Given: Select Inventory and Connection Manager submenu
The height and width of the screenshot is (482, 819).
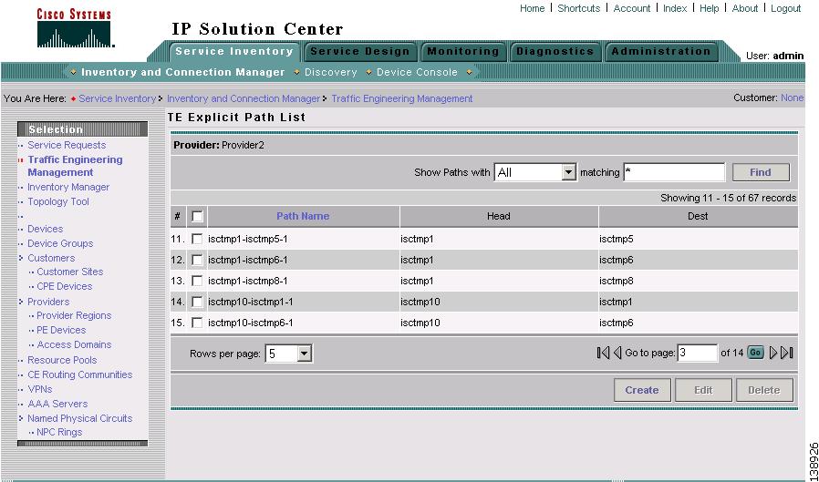Looking at the screenshot, I should pyautogui.click(x=182, y=72).
